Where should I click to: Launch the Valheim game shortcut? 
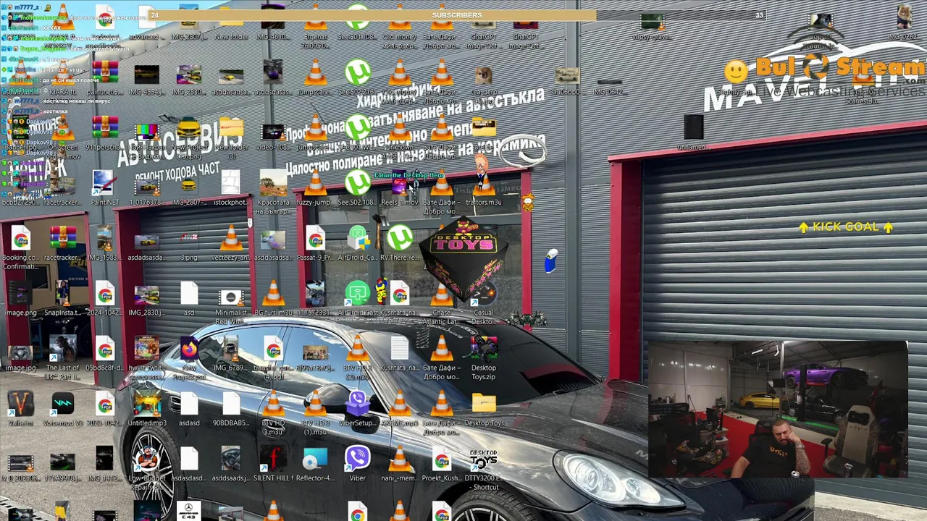tap(20, 409)
